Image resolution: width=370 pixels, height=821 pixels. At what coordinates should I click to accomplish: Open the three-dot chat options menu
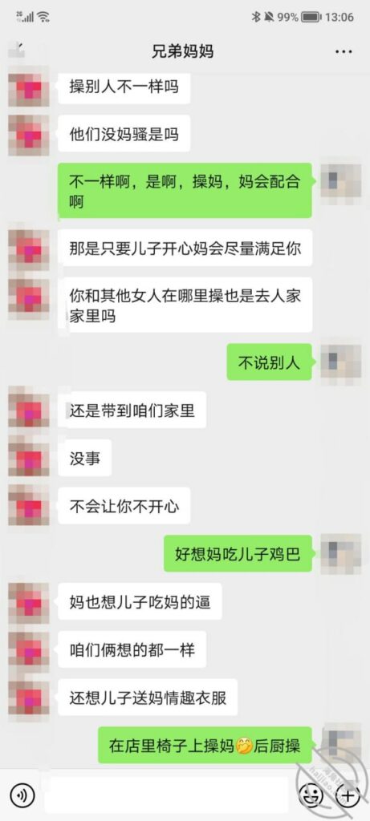pos(344,52)
